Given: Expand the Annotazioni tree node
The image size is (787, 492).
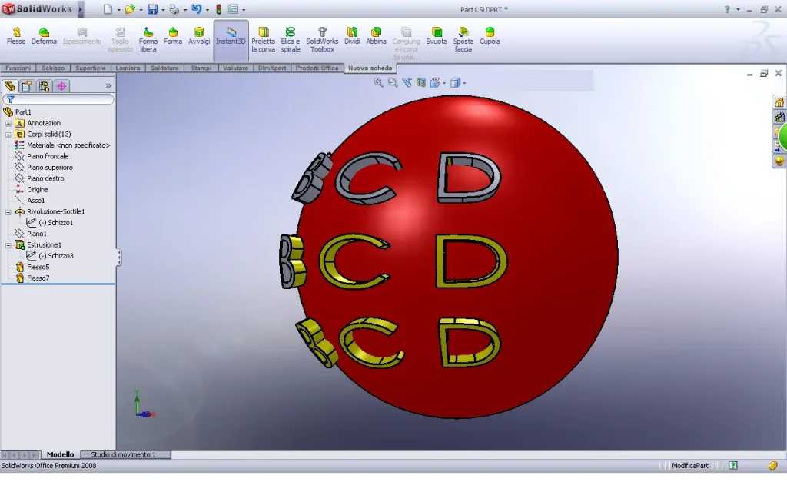Looking at the screenshot, I should (x=8, y=123).
